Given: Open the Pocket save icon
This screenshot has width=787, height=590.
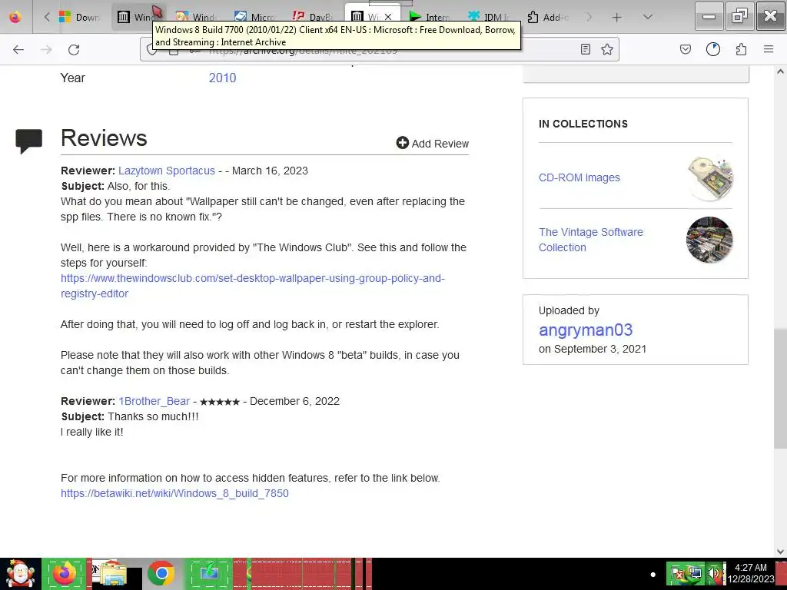Looking at the screenshot, I should click(685, 49).
